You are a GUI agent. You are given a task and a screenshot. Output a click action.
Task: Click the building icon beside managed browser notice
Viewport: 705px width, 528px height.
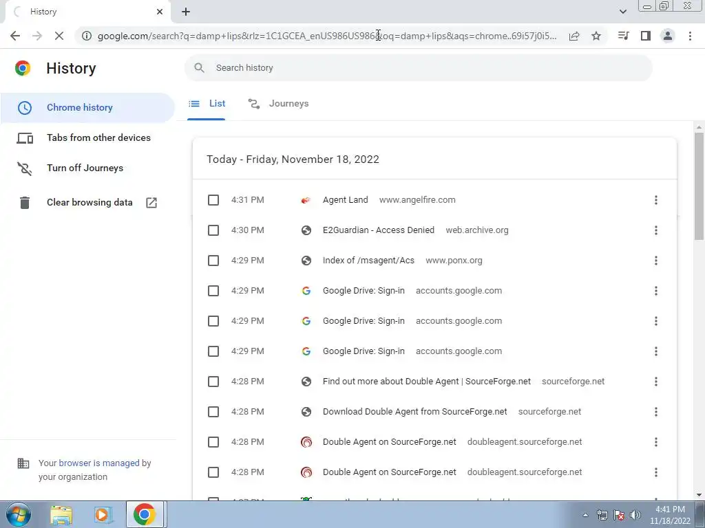coord(23,463)
